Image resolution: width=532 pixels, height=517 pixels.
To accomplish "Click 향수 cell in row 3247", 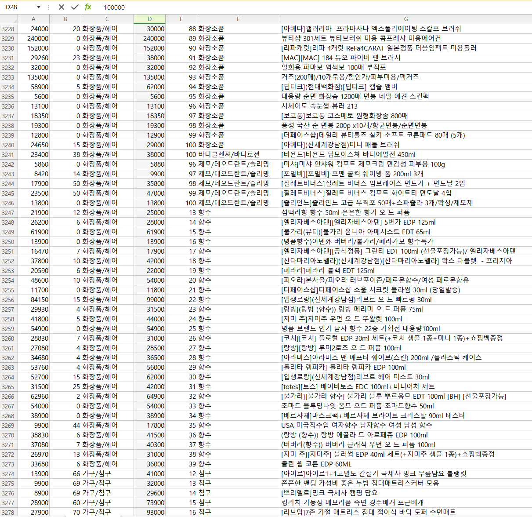I will (238, 212).
